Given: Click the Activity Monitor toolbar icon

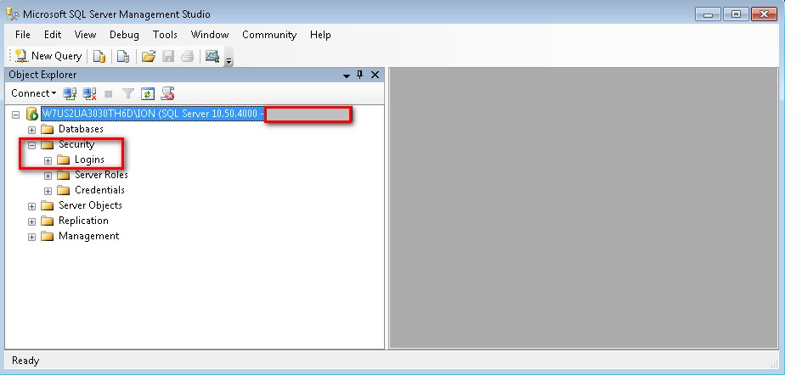Looking at the screenshot, I should (212, 56).
